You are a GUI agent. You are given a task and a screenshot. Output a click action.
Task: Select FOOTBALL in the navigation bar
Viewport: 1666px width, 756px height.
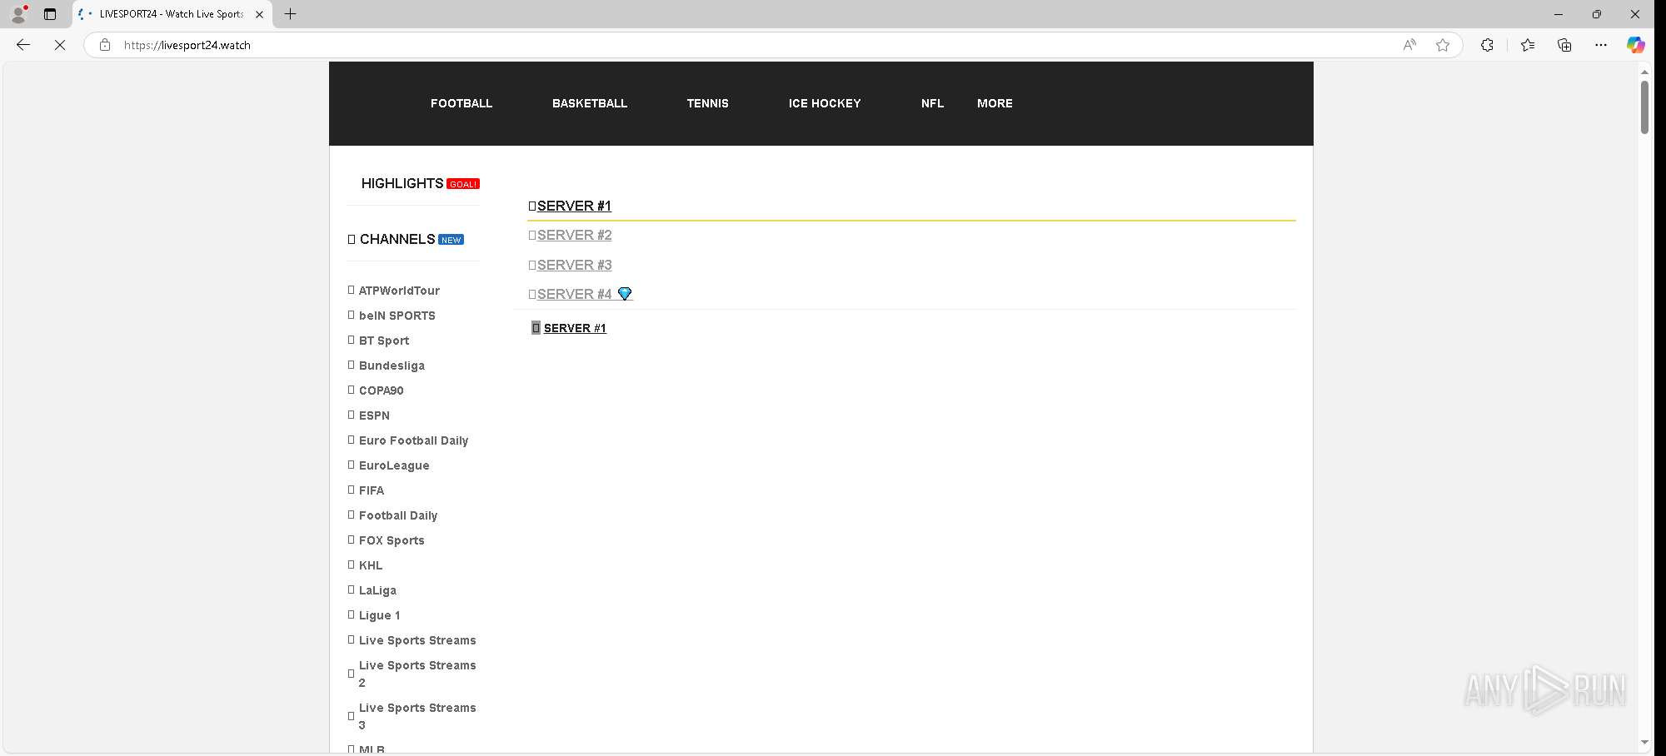[x=461, y=103]
